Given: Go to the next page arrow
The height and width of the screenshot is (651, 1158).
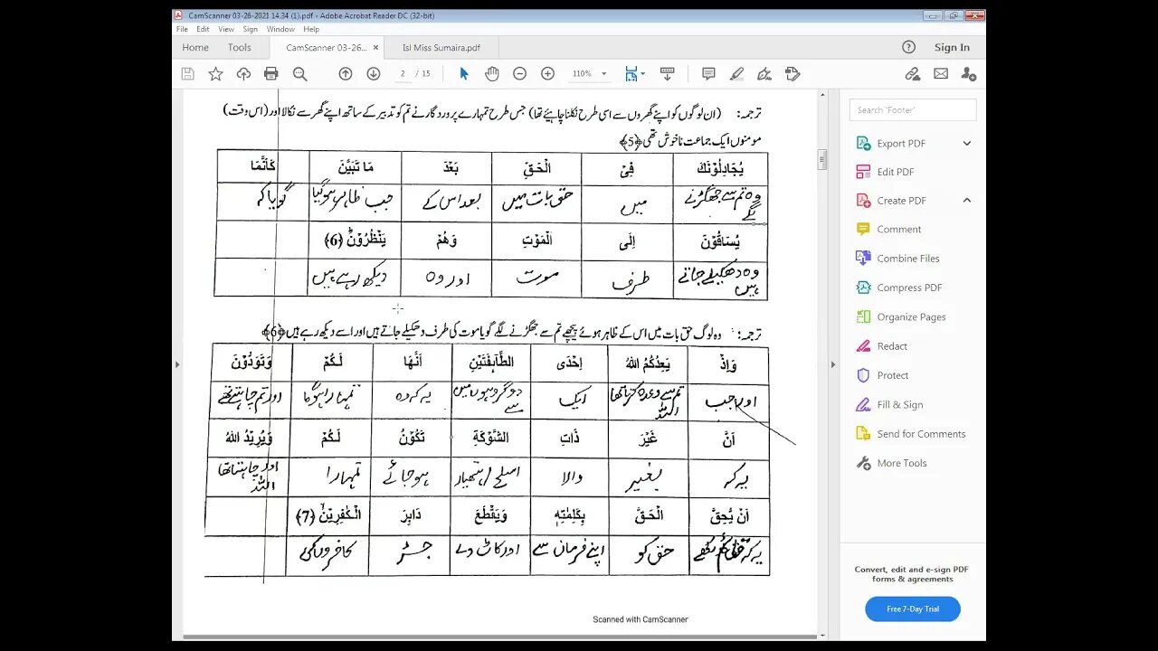Looking at the screenshot, I should (373, 74).
